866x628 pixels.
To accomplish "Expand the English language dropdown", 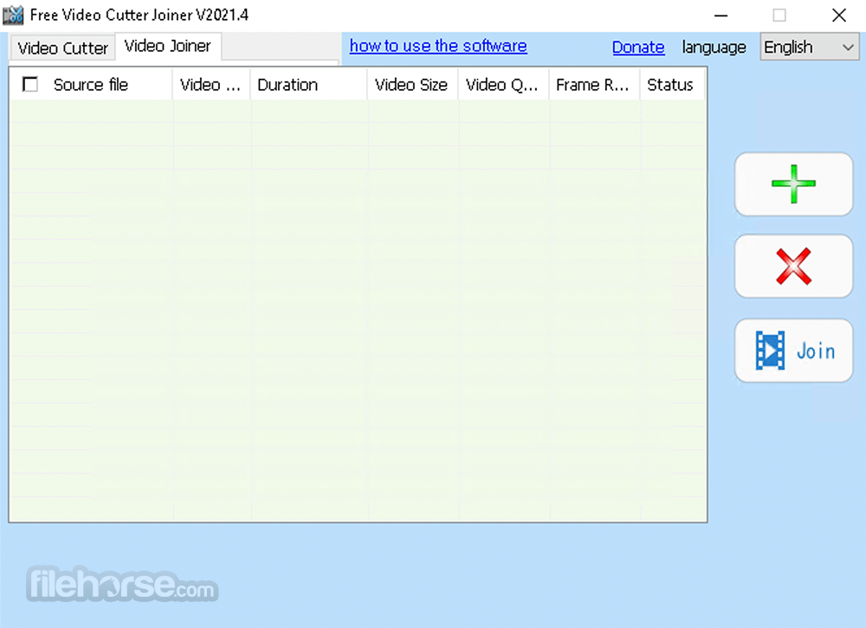I will point(809,47).
